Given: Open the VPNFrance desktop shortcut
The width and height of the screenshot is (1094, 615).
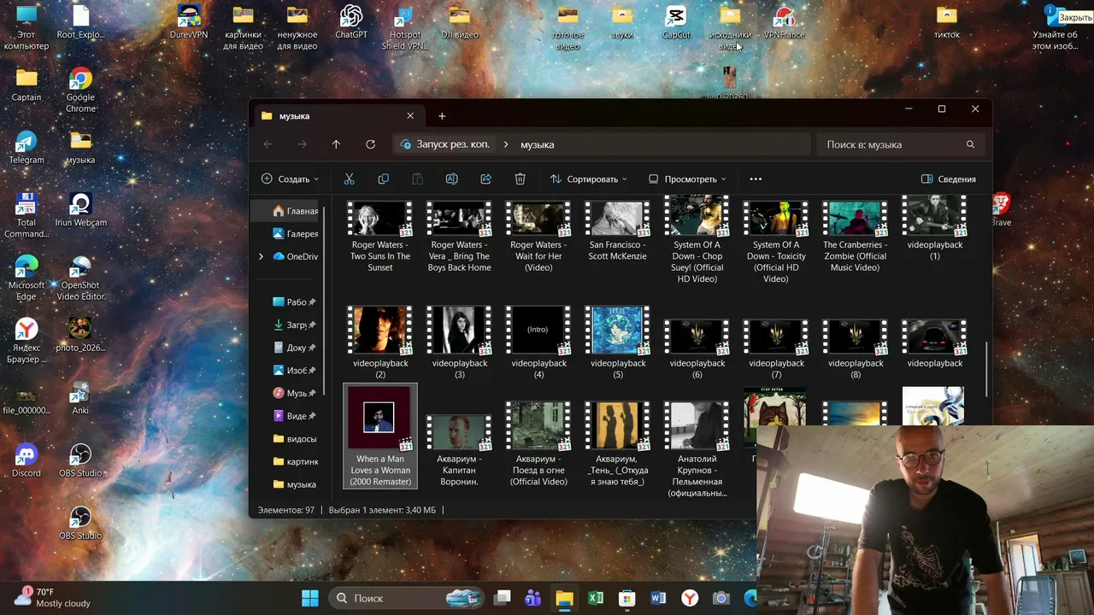Looking at the screenshot, I should (784, 22).
